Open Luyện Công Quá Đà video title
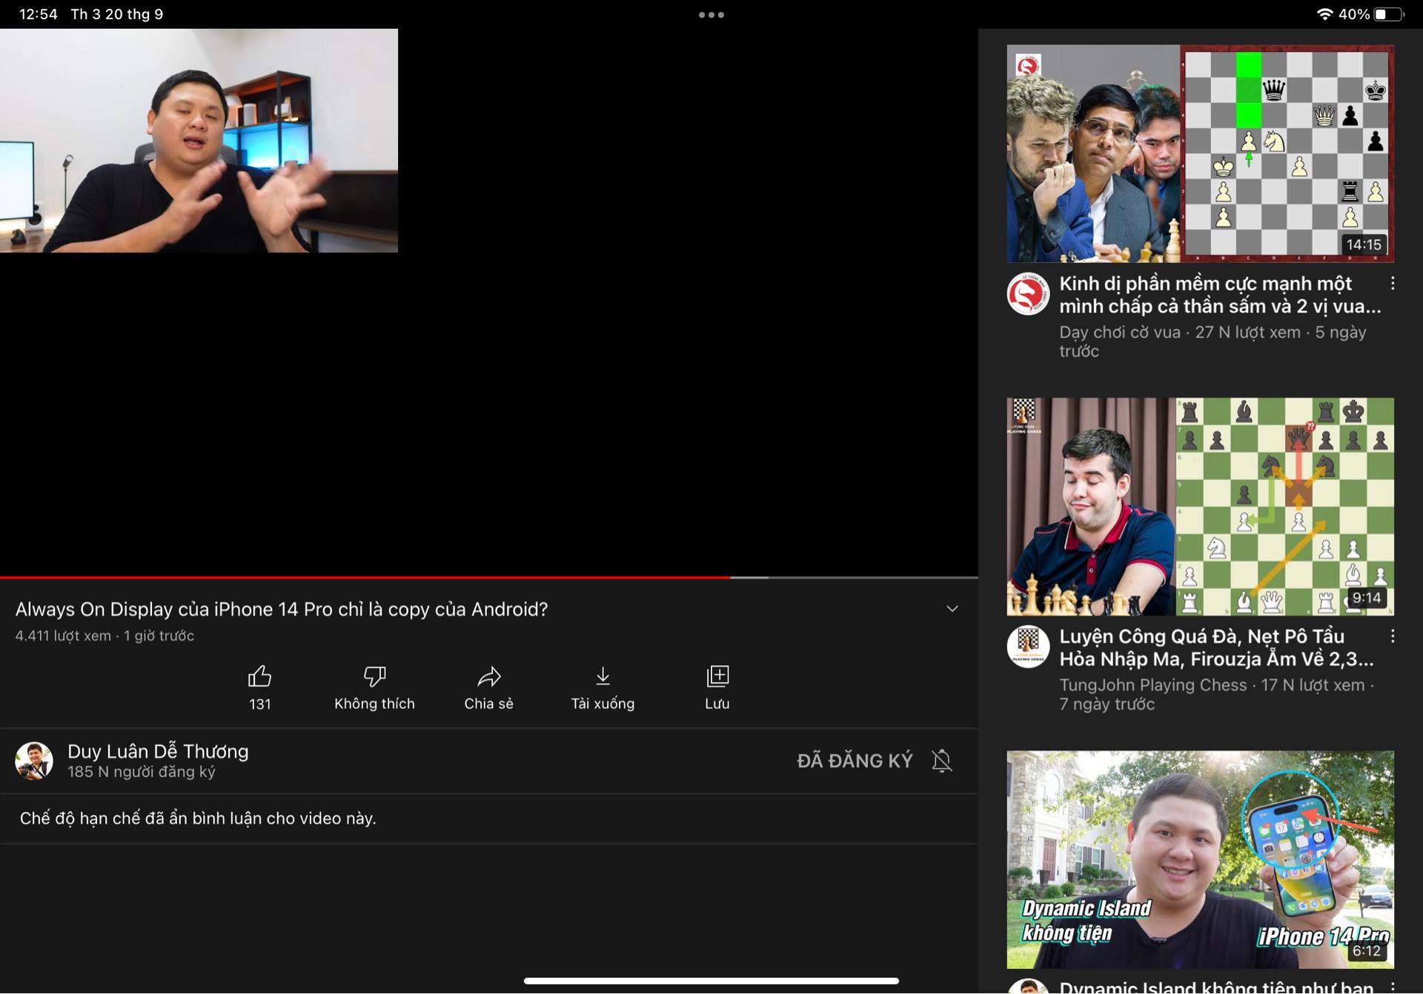This screenshot has height=994, width=1423. (1216, 647)
